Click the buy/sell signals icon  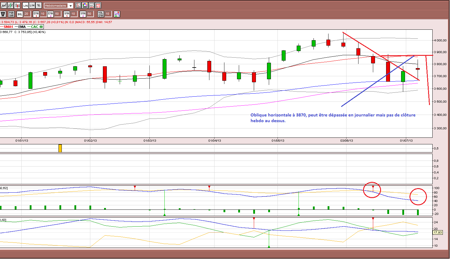click(117, 14)
